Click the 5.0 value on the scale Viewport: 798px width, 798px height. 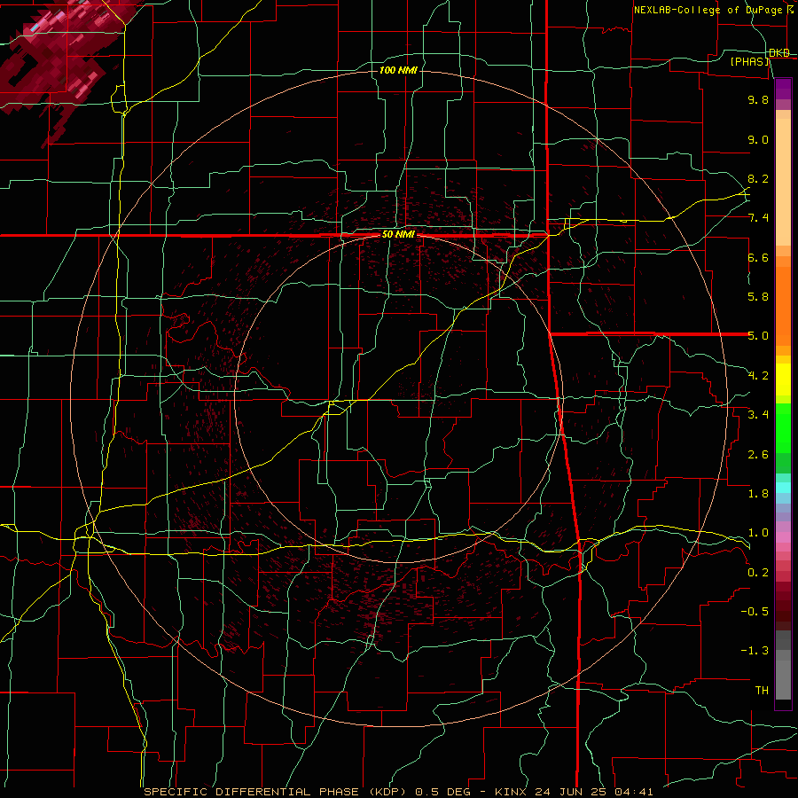click(758, 336)
